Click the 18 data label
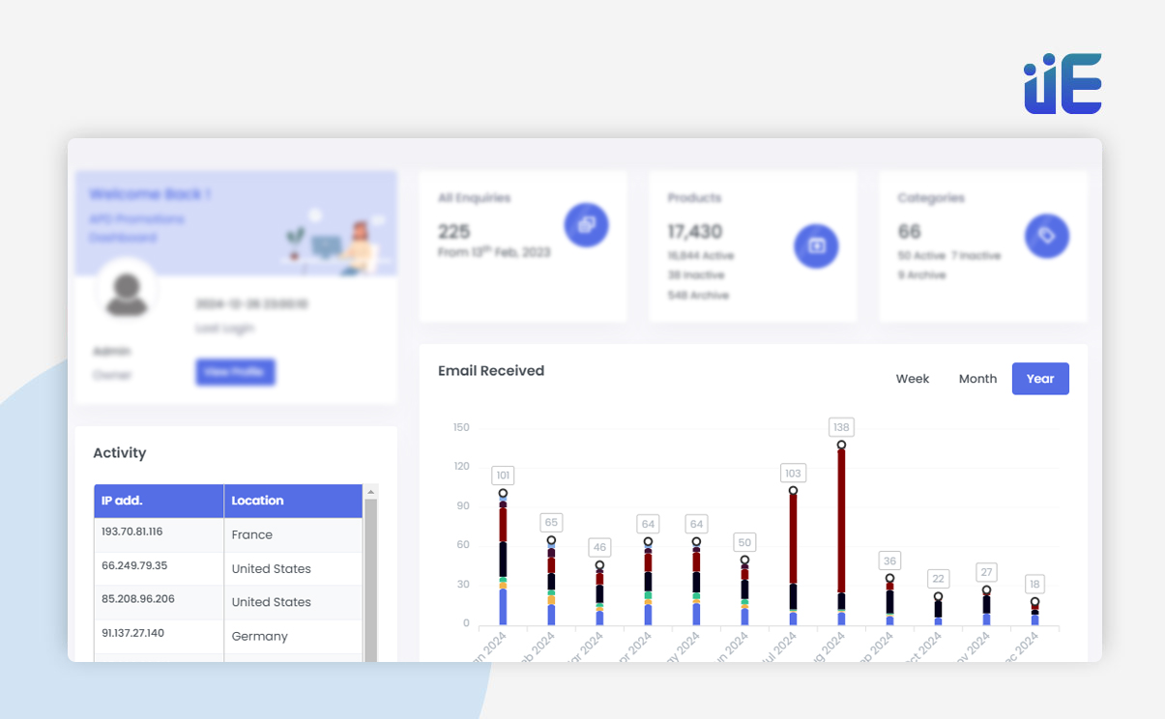The image size is (1165, 719). [x=1034, y=584]
